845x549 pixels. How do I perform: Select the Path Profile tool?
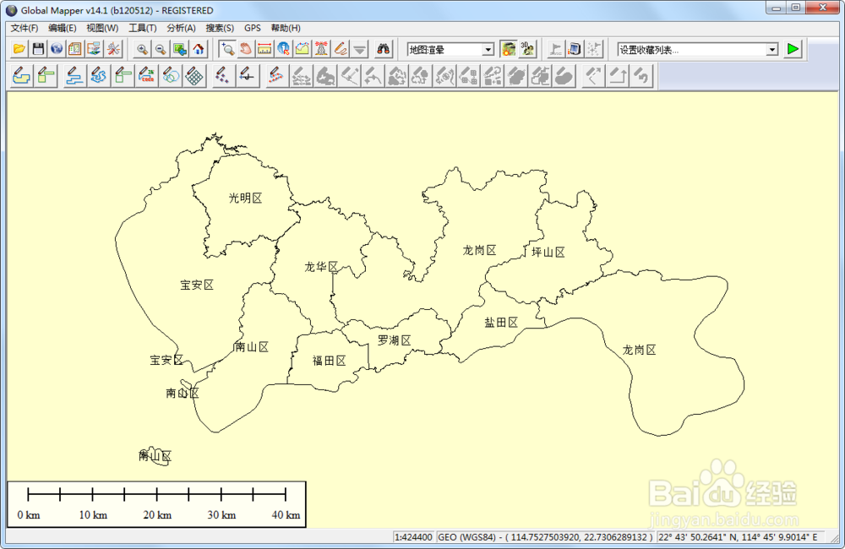click(303, 49)
